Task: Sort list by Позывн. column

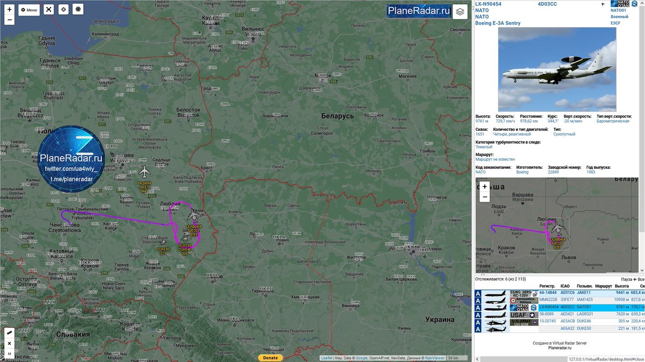Action: (x=585, y=286)
